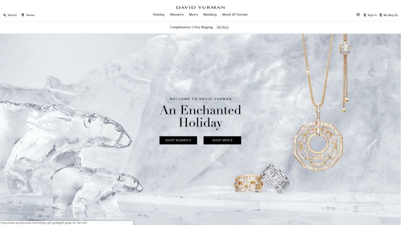The width and height of the screenshot is (401, 225).
Task: Select the gold pendant necklace image
Action: pos(318,102)
